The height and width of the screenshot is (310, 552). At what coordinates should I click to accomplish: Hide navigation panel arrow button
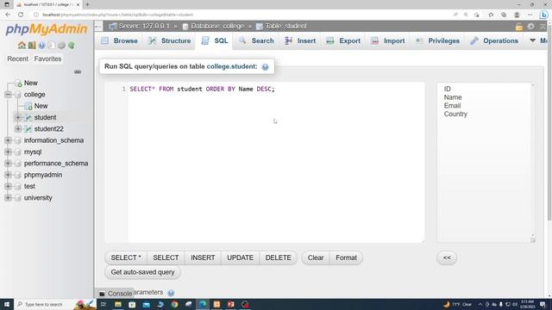click(98, 27)
